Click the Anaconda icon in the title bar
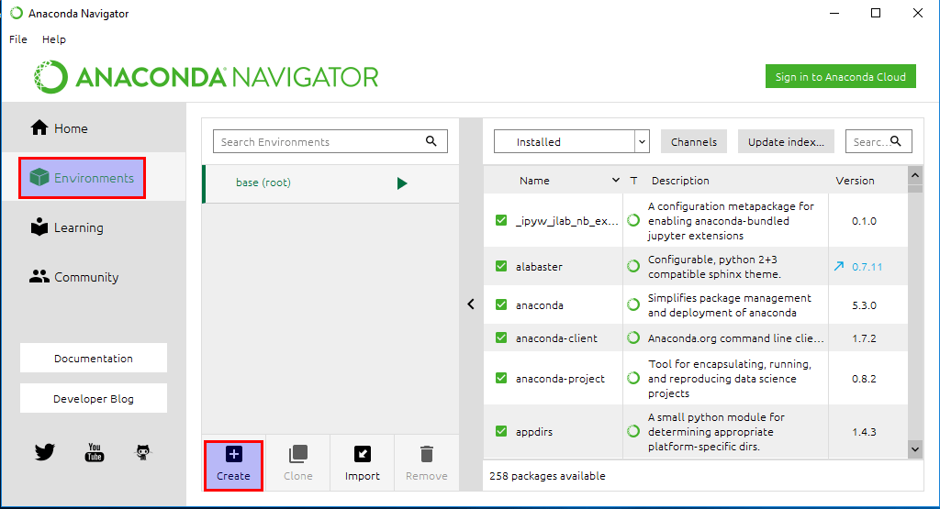Screen dimensions: 940x509 (17, 13)
